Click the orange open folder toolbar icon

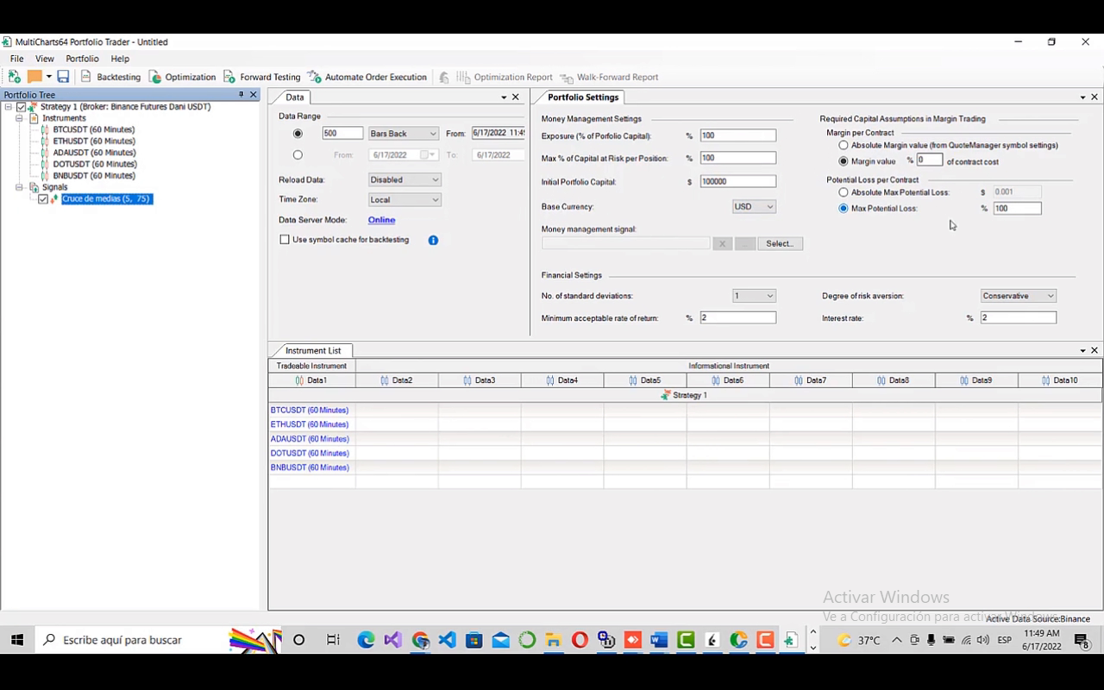[x=34, y=77]
